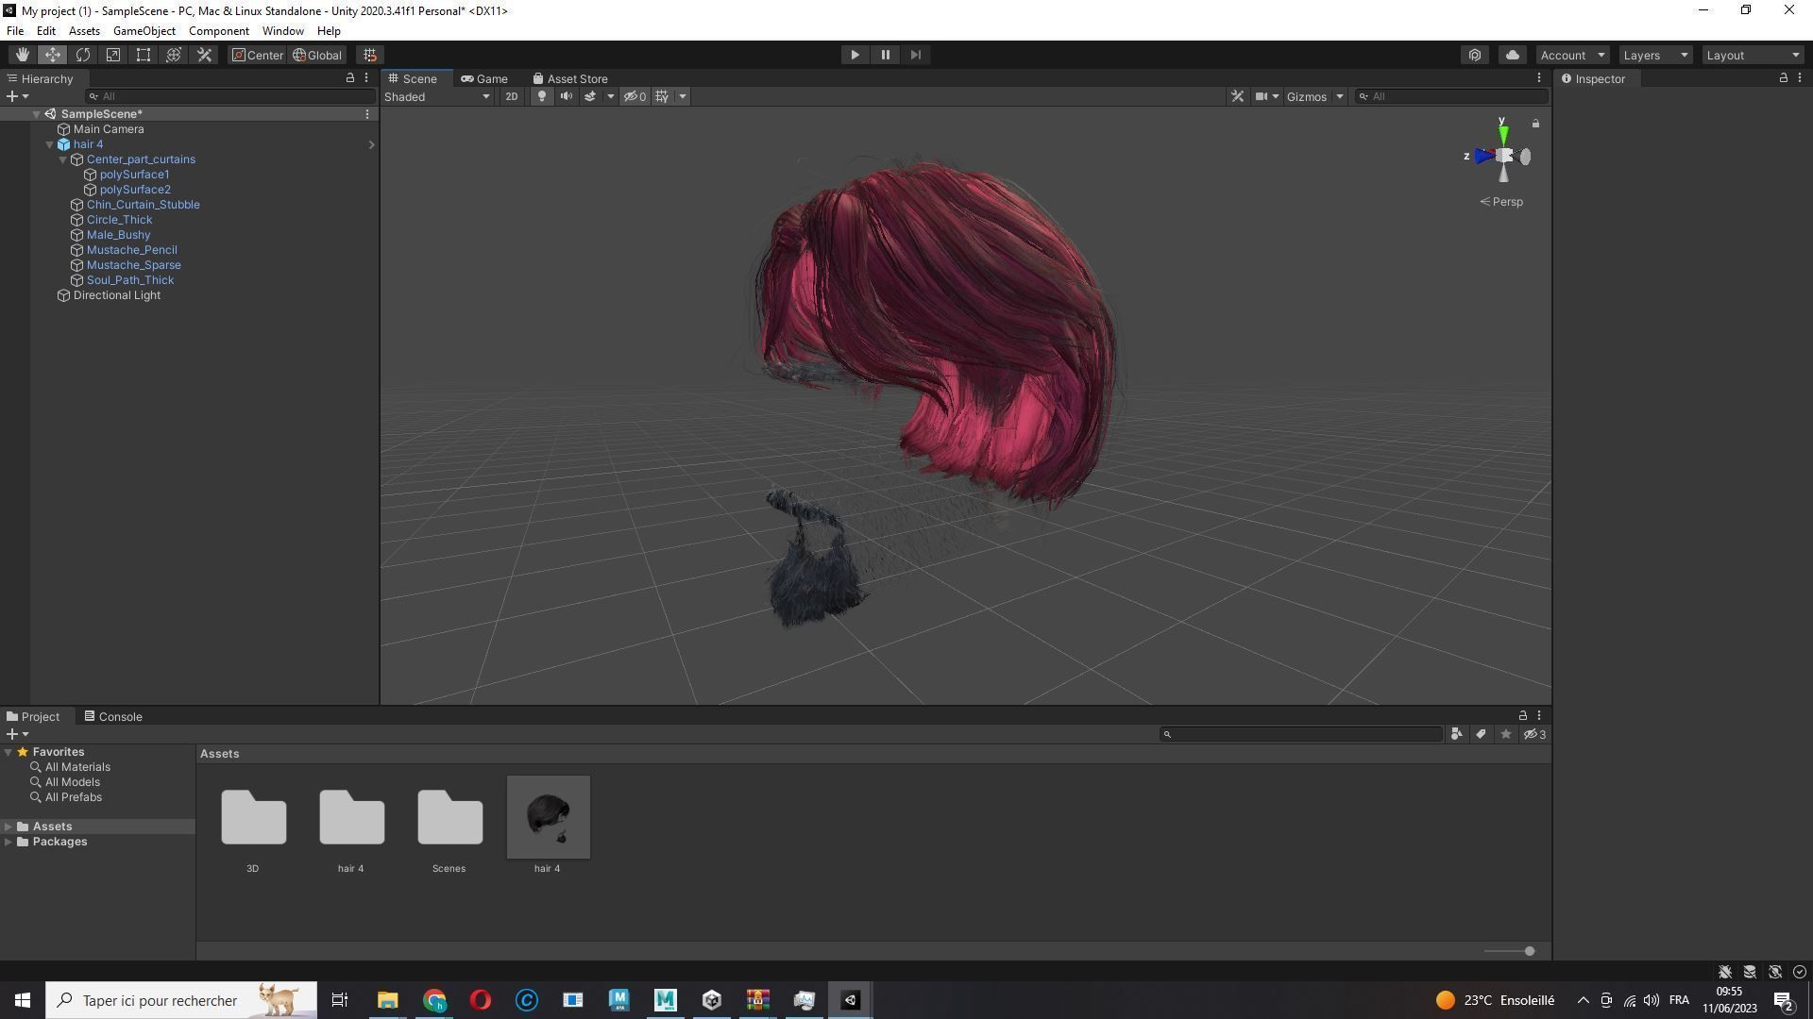Toggle the Center pivot mode button
Screen dimensions: 1813x1019
(257, 55)
